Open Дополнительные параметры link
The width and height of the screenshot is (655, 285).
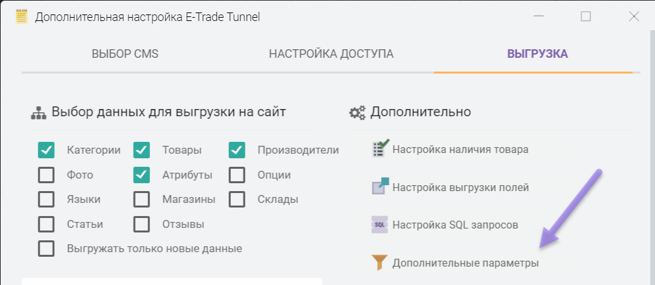(465, 263)
